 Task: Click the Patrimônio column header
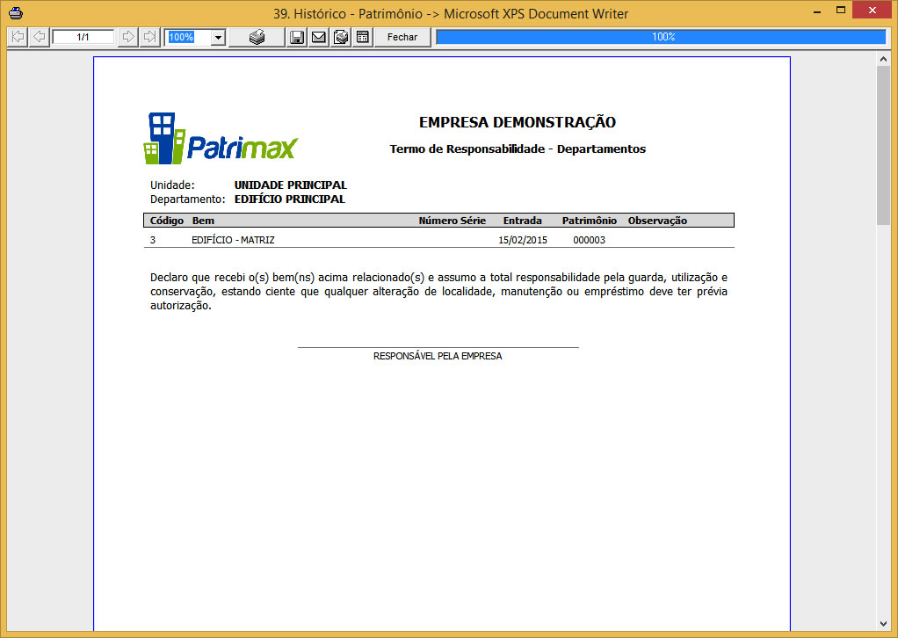[x=590, y=221]
